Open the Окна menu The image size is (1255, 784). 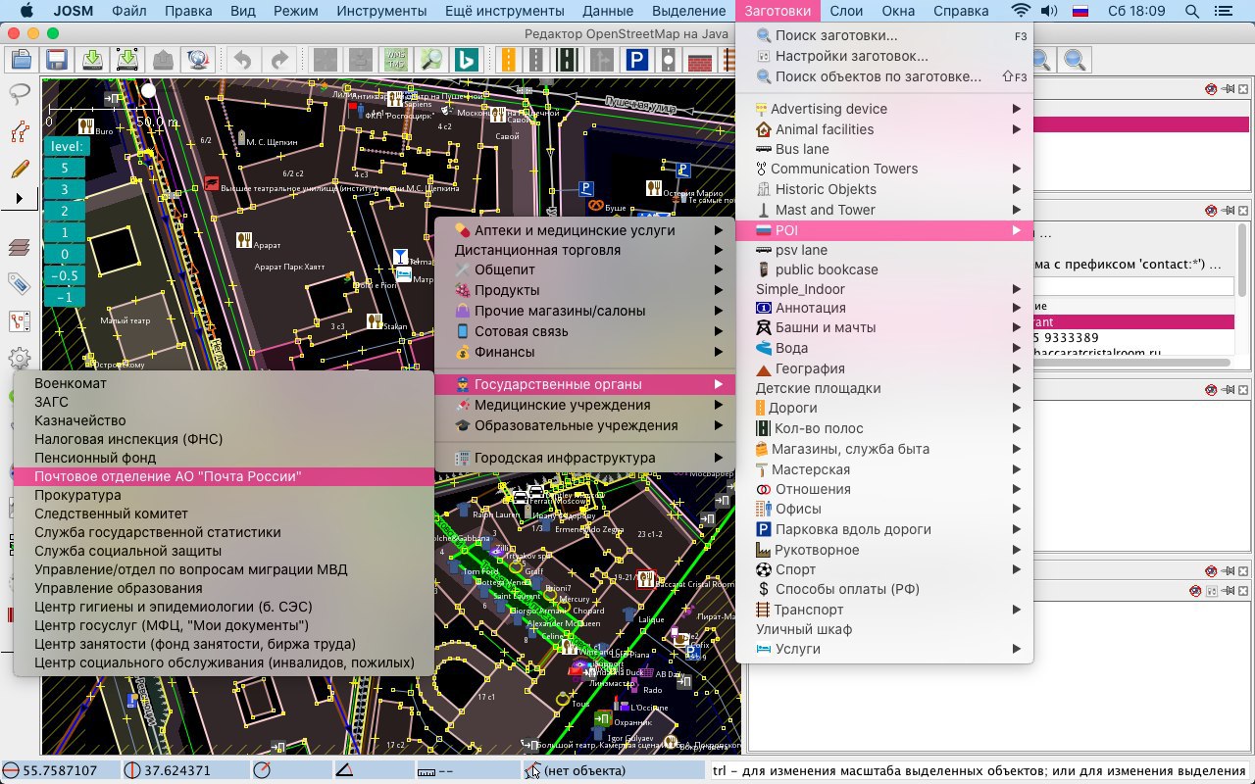pos(898,12)
